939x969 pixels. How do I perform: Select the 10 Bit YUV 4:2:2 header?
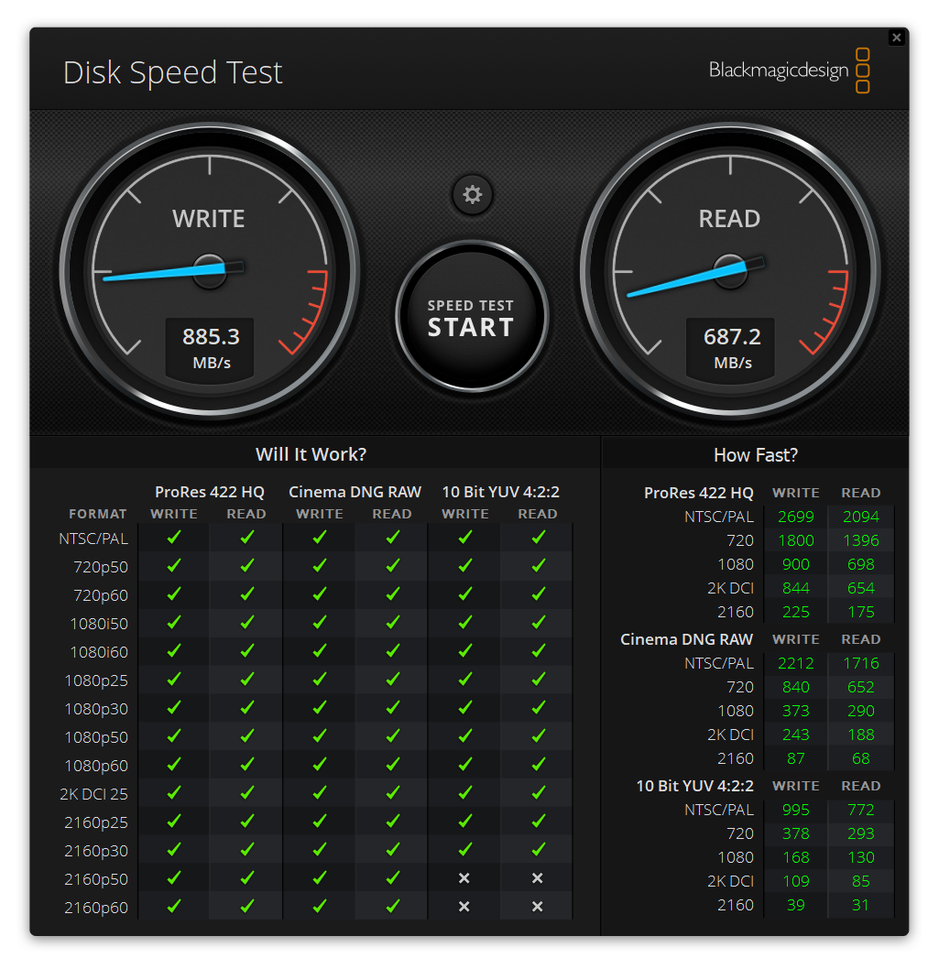(x=500, y=492)
